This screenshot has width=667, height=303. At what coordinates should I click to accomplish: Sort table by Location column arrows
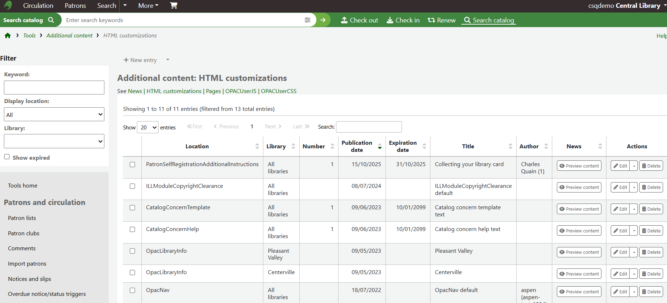(x=257, y=146)
